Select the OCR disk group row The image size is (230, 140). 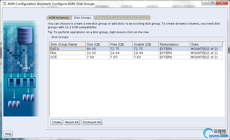(136, 57)
